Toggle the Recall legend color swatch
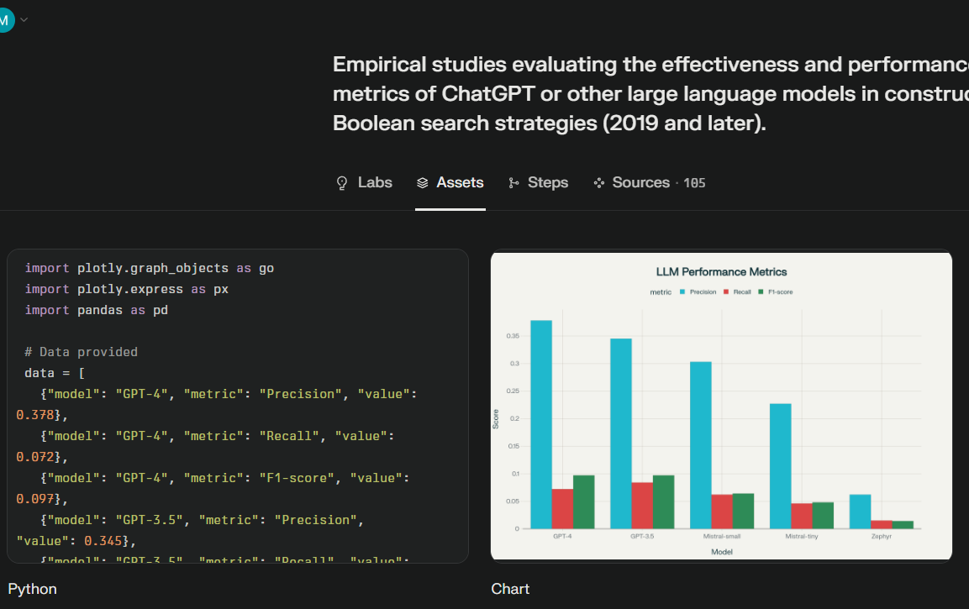969x609 pixels. tap(726, 292)
